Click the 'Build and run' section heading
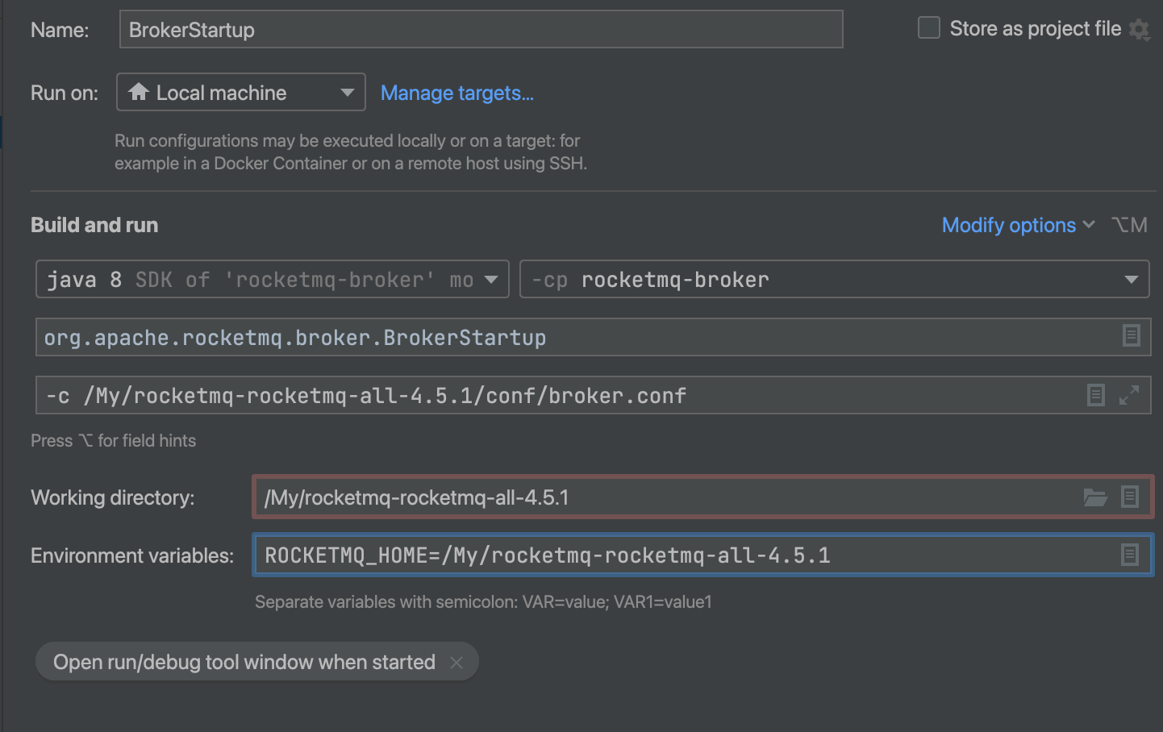 tap(94, 225)
